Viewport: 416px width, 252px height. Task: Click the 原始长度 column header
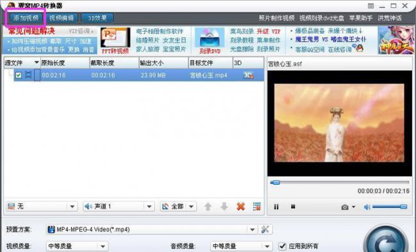click(65, 63)
